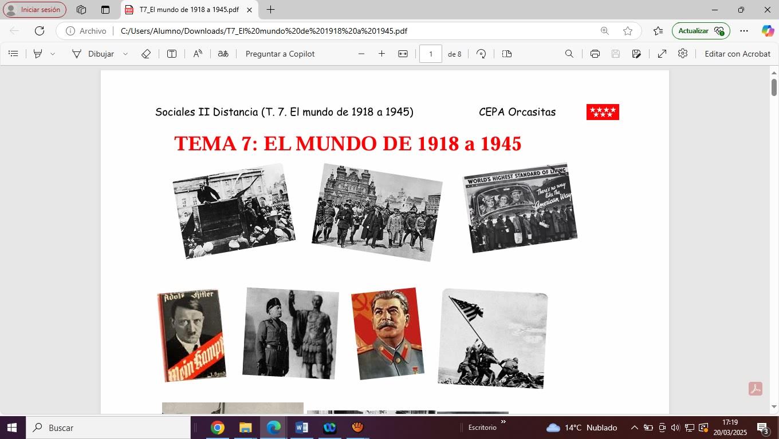Screen dimensions: 779x439
Task: Toggle page view layout button
Action: [x=506, y=54]
